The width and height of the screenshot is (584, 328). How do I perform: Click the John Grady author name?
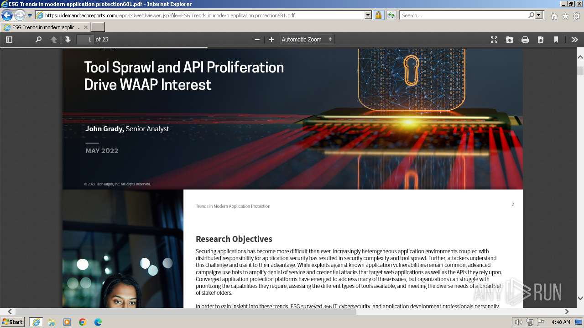coord(104,129)
